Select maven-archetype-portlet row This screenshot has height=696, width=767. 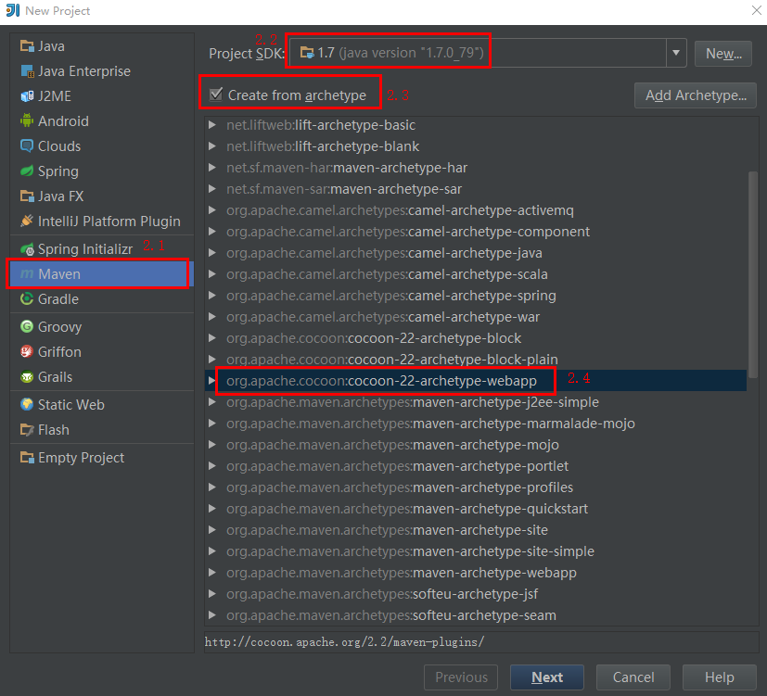(x=476, y=466)
